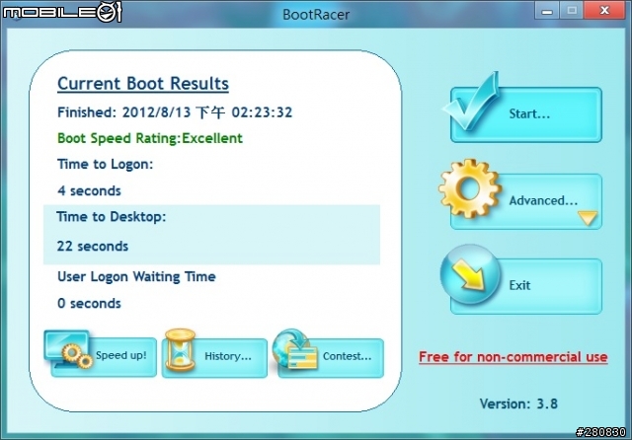Follow the Free for non-commercial use link
Viewport: 632px width, 440px height.
513,357
